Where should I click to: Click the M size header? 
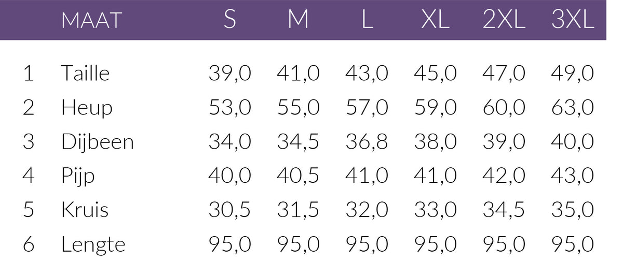pos(298,20)
